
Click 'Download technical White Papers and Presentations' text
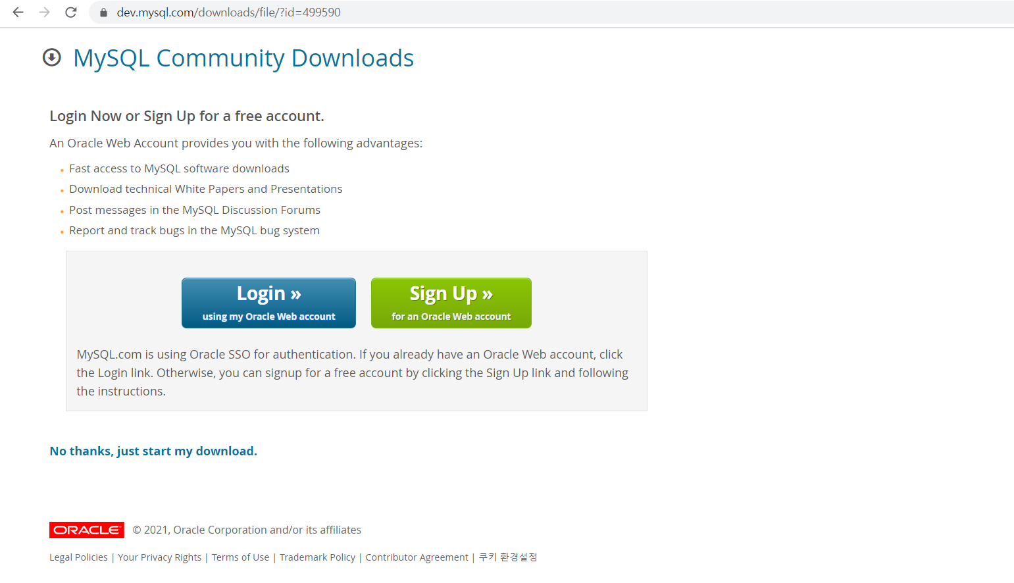[x=206, y=190]
